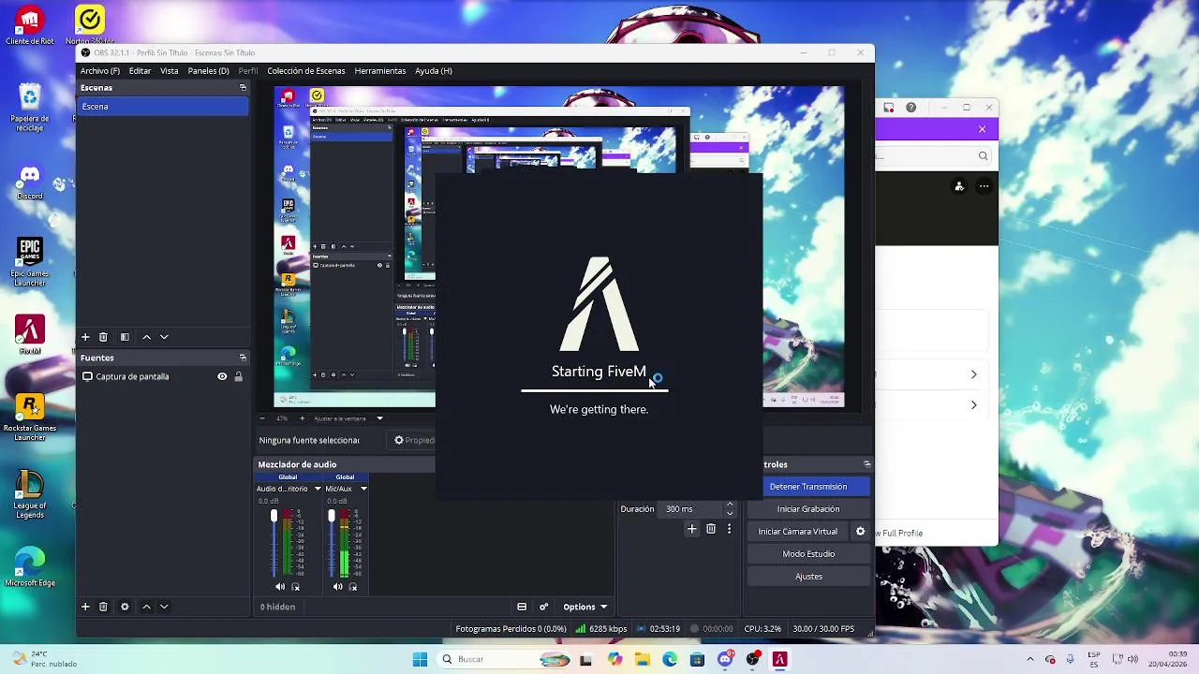Image resolution: width=1199 pixels, height=674 pixels.
Task: Open Discord desktop shortcut
Action: click(x=30, y=181)
